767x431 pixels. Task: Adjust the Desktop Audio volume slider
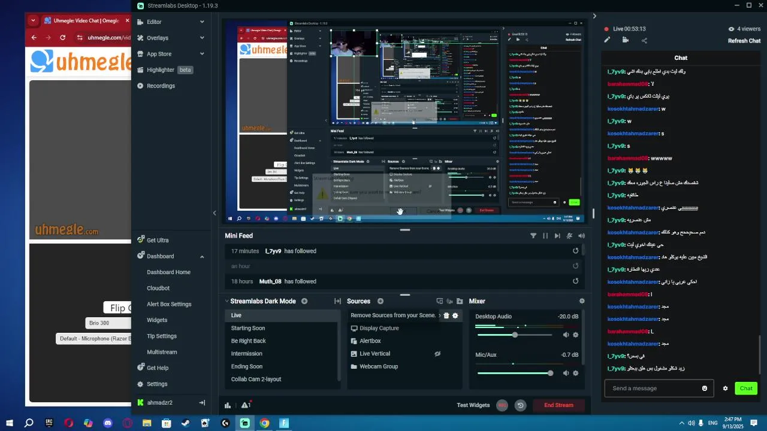click(515, 335)
